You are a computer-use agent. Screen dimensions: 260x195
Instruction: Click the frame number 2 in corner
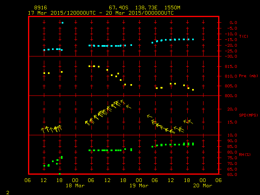pyautogui.click(x=7, y=191)
